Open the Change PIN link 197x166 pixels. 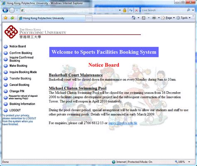click(17, 91)
